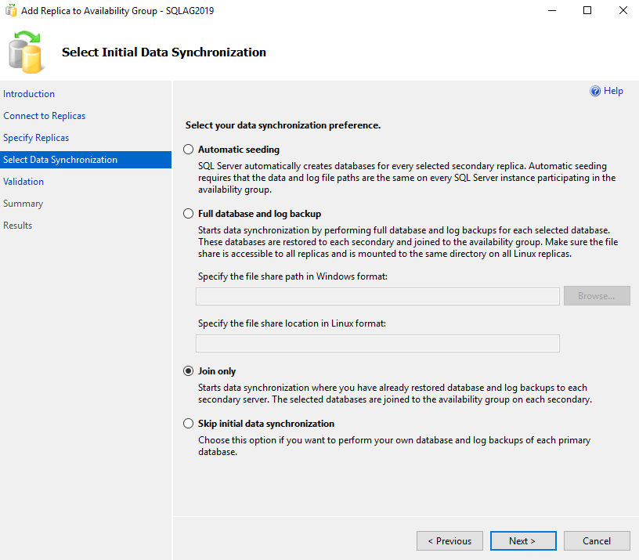639x560 pixels.
Task: Select the Automatic seeding option
Action: 188,149
